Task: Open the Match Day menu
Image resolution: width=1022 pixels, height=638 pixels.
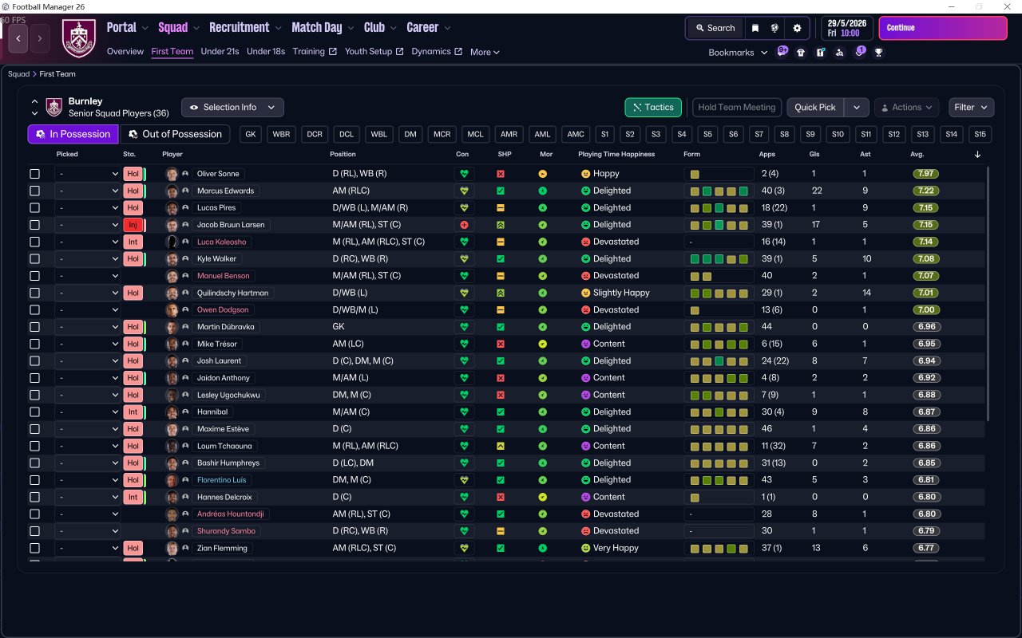Action: click(x=323, y=27)
